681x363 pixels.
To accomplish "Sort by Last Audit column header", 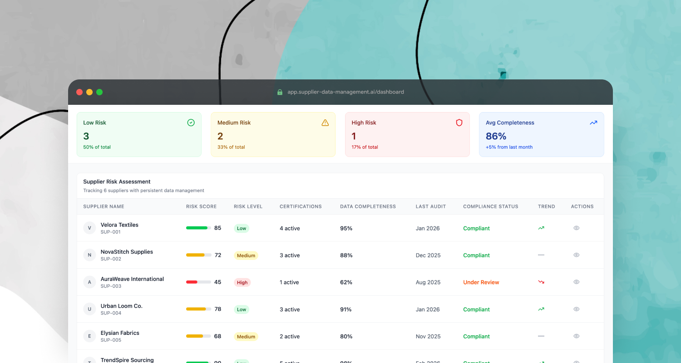I will coord(431,206).
